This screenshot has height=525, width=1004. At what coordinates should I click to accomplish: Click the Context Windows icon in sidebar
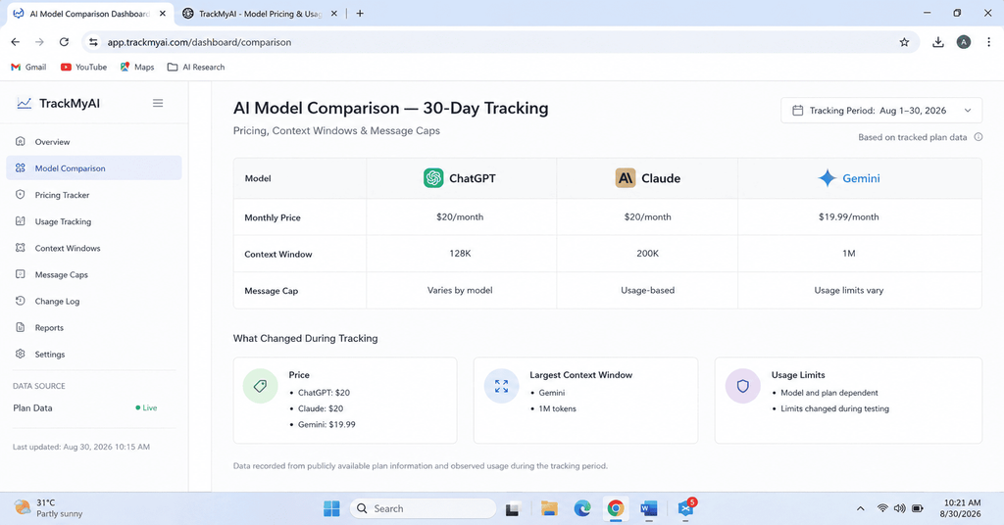[x=21, y=248]
